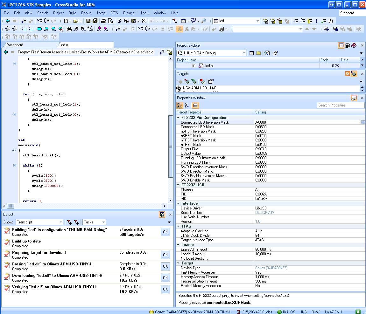Open the THUMB RAM Debug configuration dropdown
The image size is (366, 314).
tap(244, 53)
